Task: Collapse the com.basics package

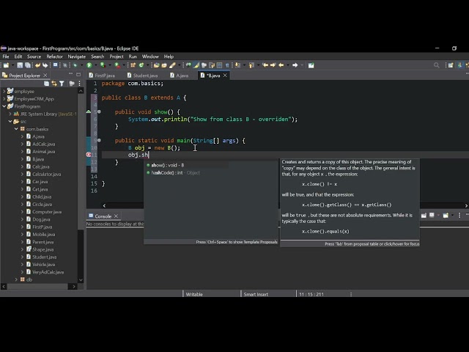Action: coord(16,129)
